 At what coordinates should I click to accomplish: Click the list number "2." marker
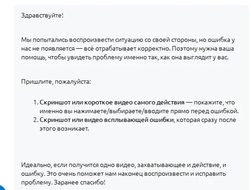pos(36,120)
